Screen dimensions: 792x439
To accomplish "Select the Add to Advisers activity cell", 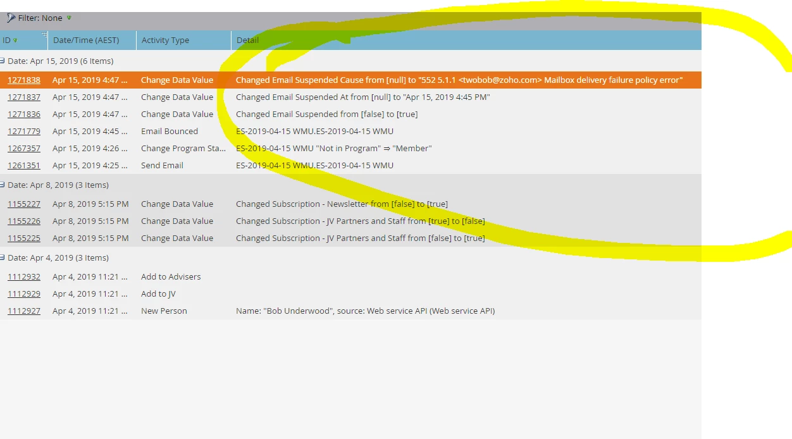I will pos(171,277).
